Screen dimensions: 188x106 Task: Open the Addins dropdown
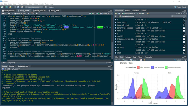tap(52, 7)
